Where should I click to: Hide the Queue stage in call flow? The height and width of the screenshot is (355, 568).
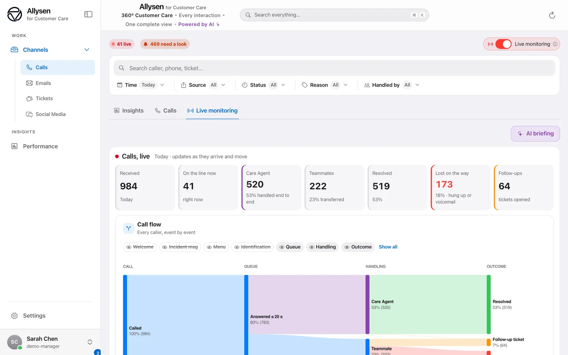pos(290,247)
